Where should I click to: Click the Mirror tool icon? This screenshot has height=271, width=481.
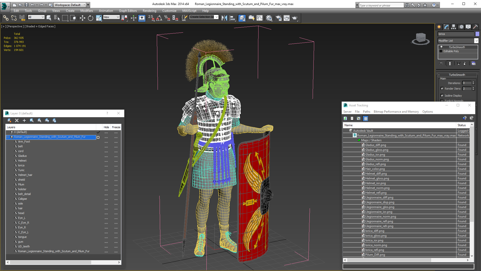tap(224, 18)
